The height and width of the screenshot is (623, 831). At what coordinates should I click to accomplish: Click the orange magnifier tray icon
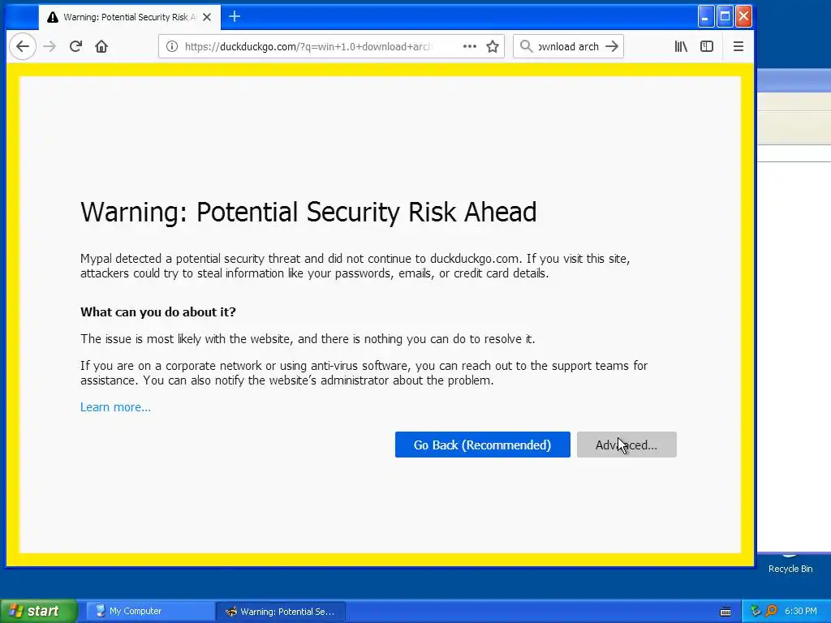[x=771, y=611]
